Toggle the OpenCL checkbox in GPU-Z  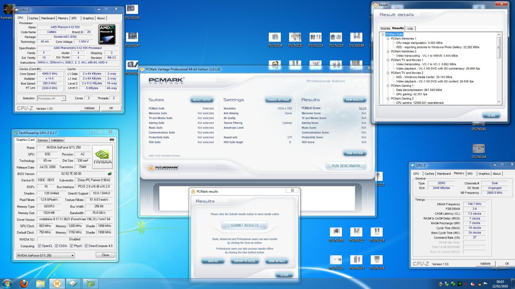39,246
